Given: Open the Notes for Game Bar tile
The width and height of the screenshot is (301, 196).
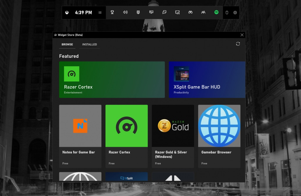Looking at the screenshot, I should [x=80, y=136].
